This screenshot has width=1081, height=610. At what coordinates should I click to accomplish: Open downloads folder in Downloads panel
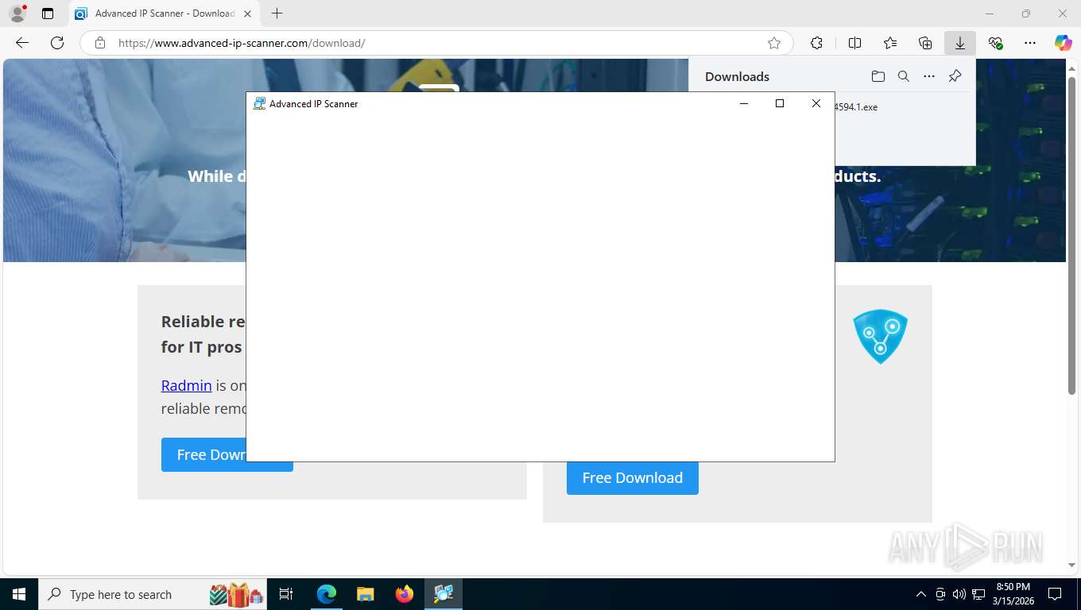[x=878, y=76]
